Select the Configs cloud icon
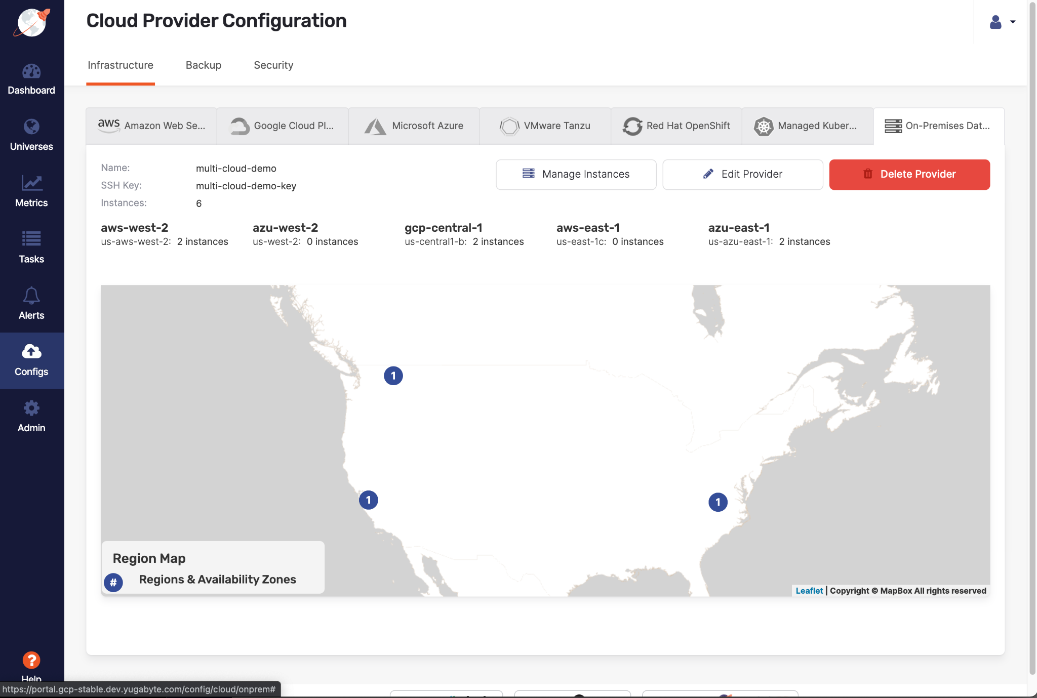 pyautogui.click(x=31, y=351)
